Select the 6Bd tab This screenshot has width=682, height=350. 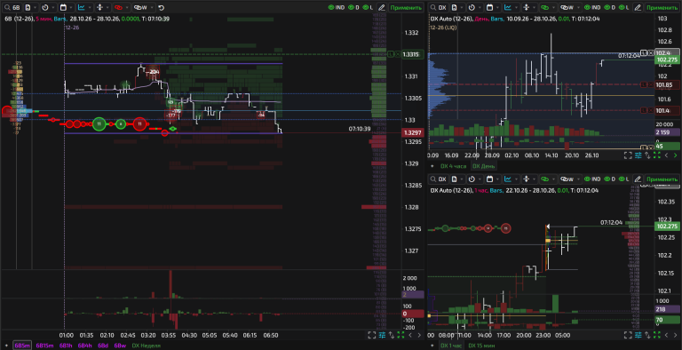pos(103,346)
